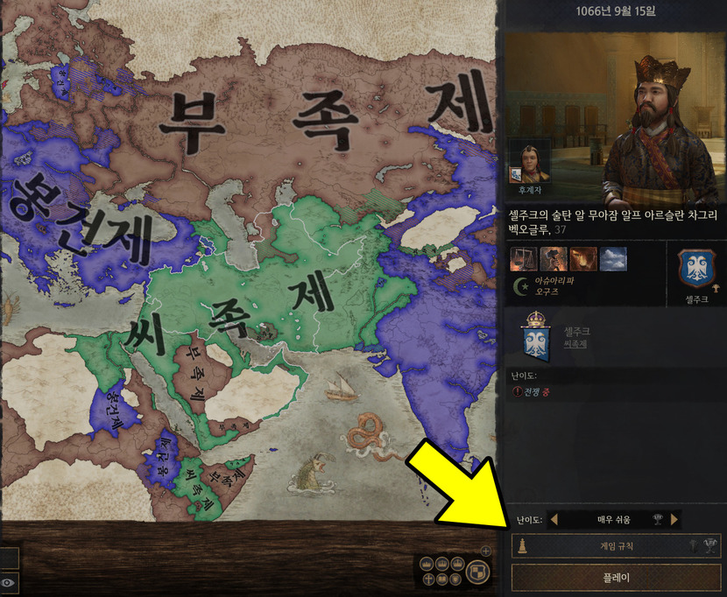Image resolution: width=727 pixels, height=597 pixels.
Task: Increase difficulty with the right arrow
Action: click(x=674, y=520)
